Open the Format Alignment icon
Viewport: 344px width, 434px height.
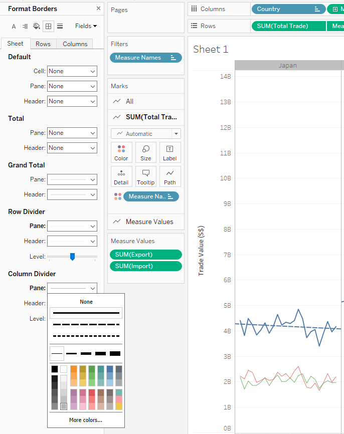[x=25, y=26]
